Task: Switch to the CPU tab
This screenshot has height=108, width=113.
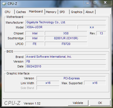Action: click(9, 12)
